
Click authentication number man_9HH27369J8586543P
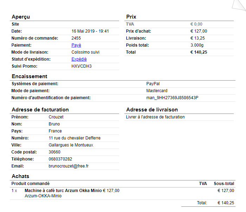172,98
